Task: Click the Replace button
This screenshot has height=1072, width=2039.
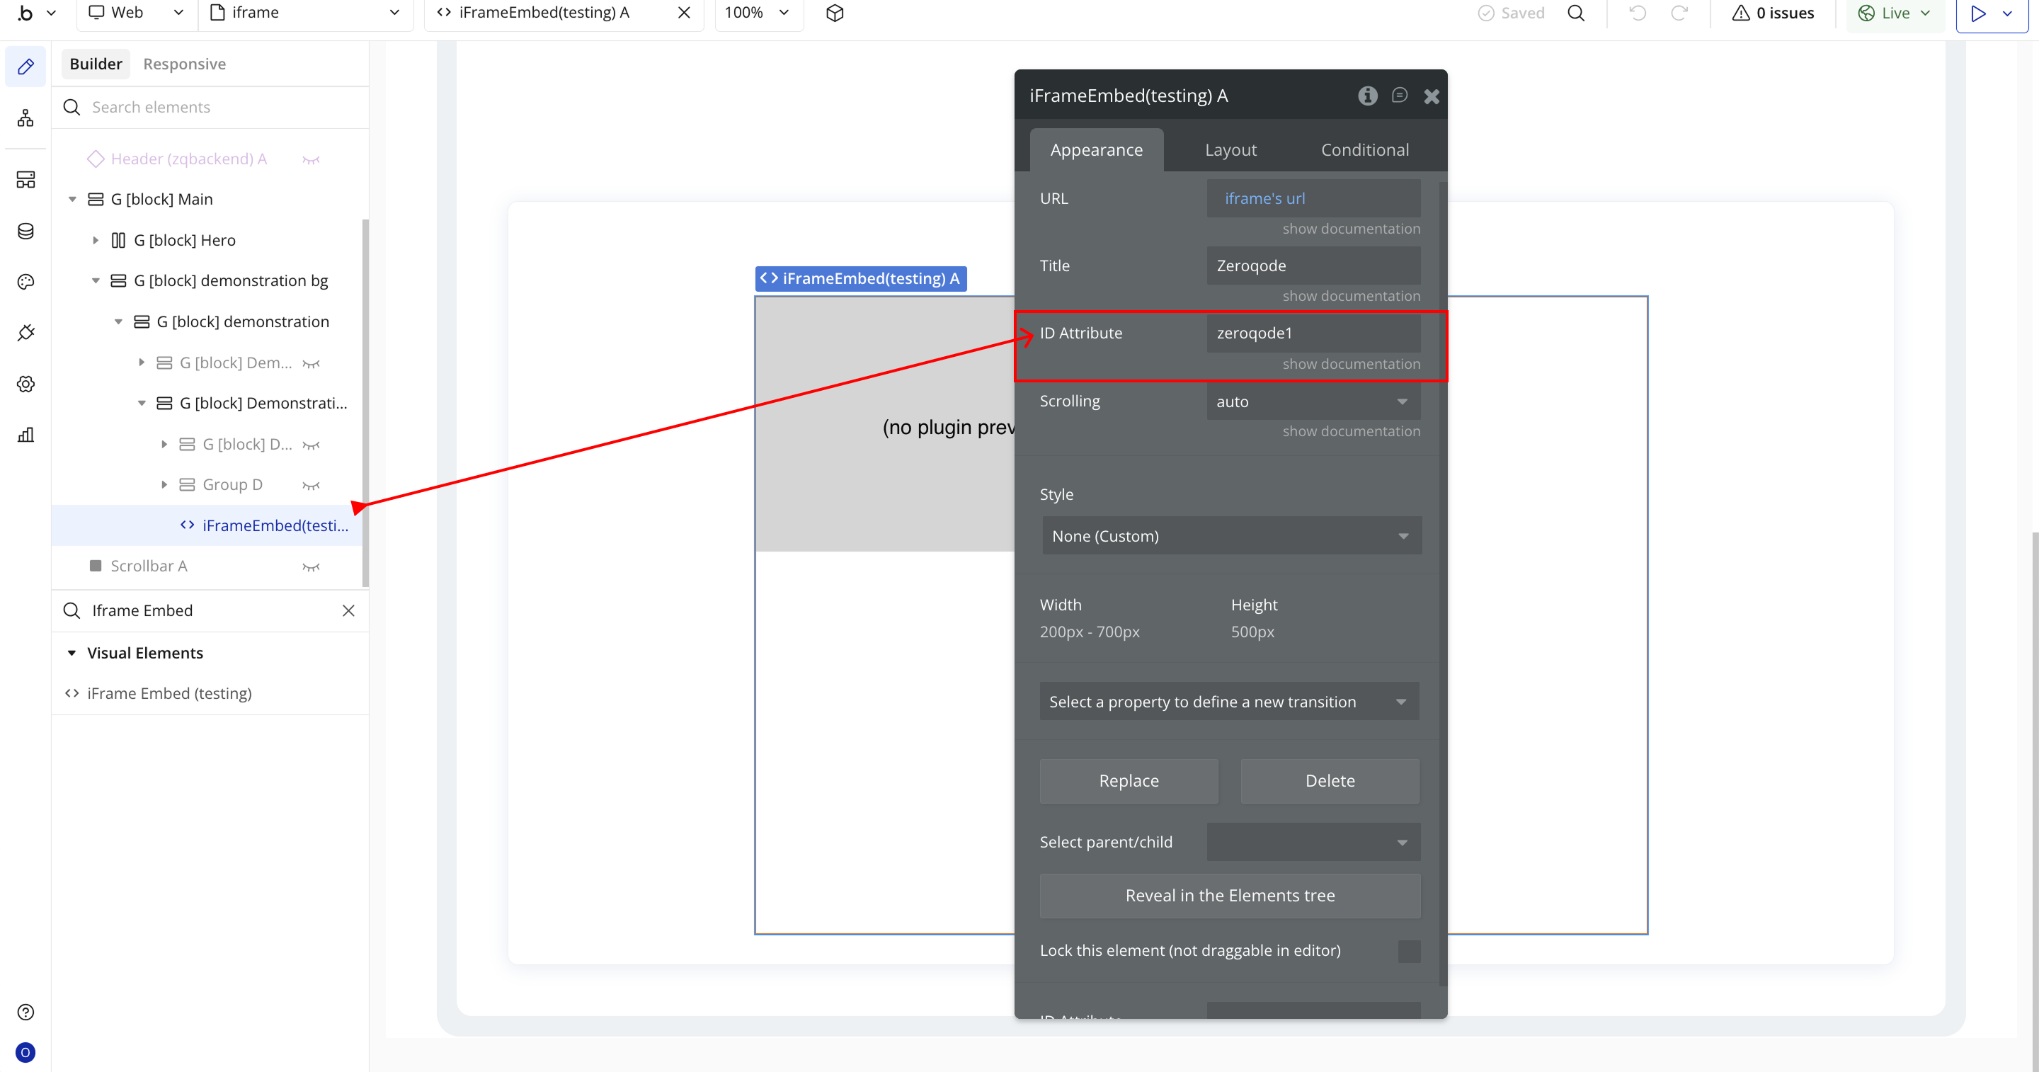Action: pyautogui.click(x=1128, y=781)
